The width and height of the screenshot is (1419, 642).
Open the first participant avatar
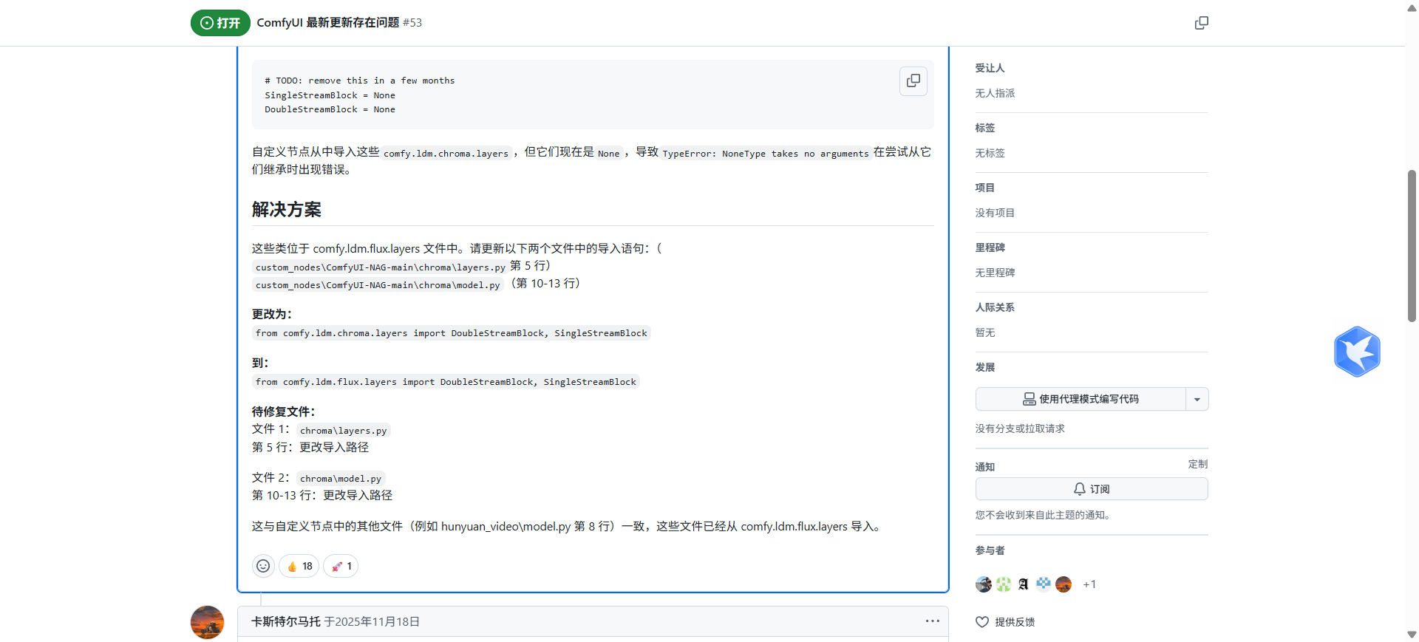(x=984, y=584)
